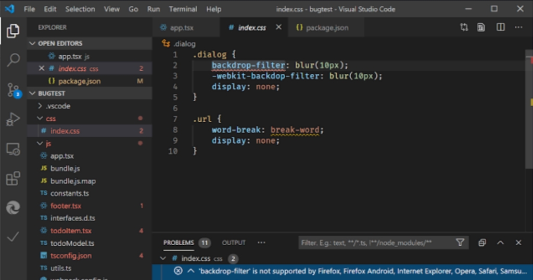Open the Selection menu
533x280 pixels.
pos(80,9)
